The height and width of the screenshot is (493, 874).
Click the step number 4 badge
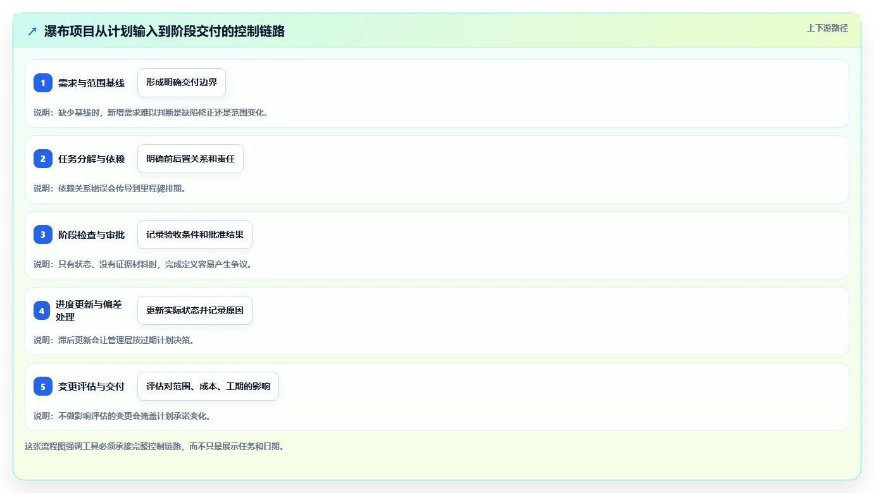coord(42,310)
